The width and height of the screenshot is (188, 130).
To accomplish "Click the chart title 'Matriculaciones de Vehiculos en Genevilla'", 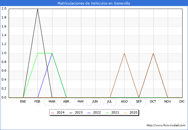I will click(94, 3).
